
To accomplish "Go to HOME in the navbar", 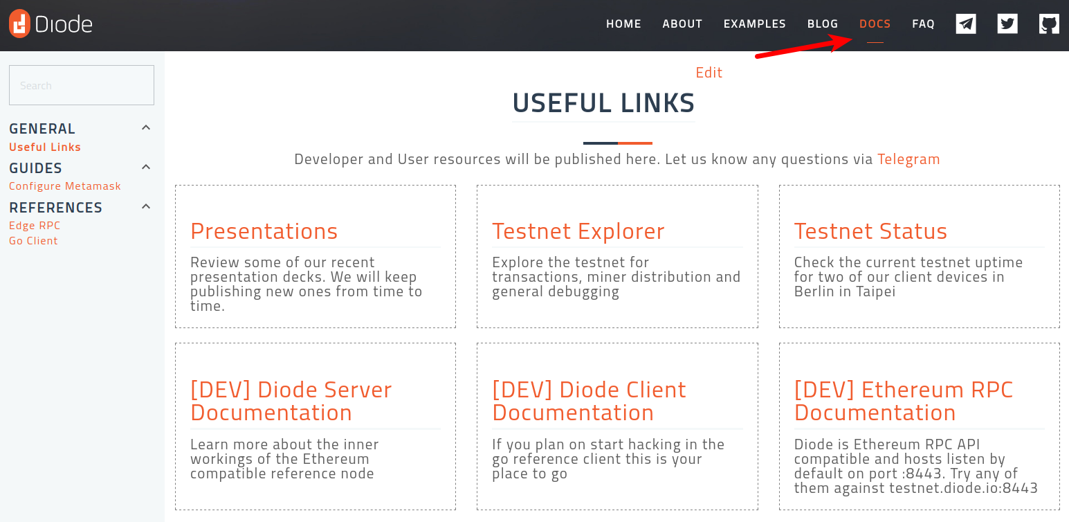I will click(623, 24).
